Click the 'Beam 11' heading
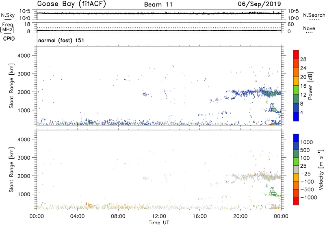 (x=158, y=4)
